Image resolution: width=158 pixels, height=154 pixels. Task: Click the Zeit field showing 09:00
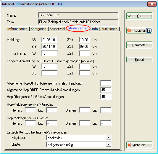[85, 47]
